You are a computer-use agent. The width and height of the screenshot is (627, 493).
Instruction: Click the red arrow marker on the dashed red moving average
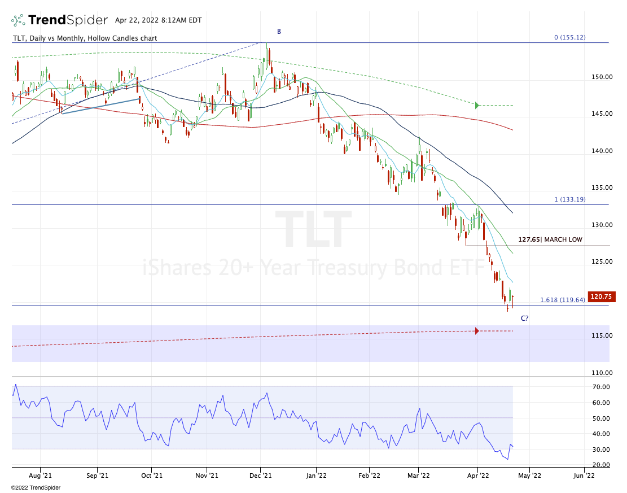coord(477,331)
